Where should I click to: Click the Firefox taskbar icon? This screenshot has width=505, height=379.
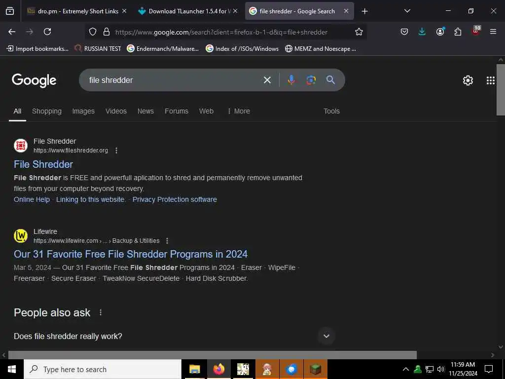(219, 369)
